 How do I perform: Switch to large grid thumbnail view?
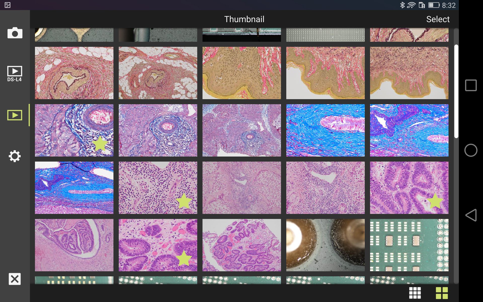pyautogui.click(x=442, y=293)
